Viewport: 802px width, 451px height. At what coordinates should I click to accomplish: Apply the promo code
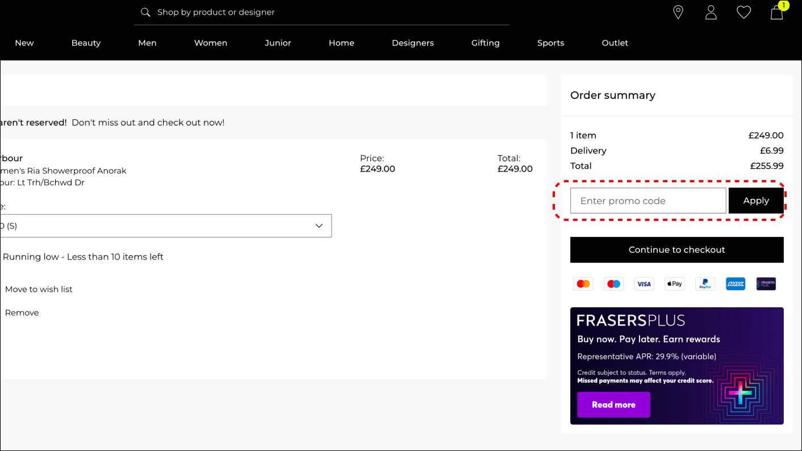756,201
